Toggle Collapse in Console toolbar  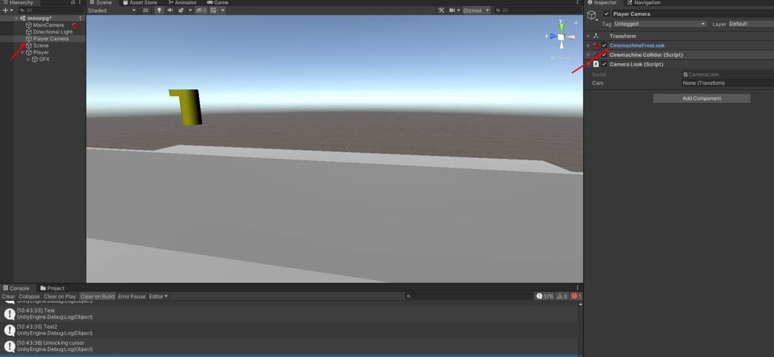(29, 297)
